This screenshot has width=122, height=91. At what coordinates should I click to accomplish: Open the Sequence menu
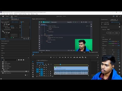coord(11,14)
